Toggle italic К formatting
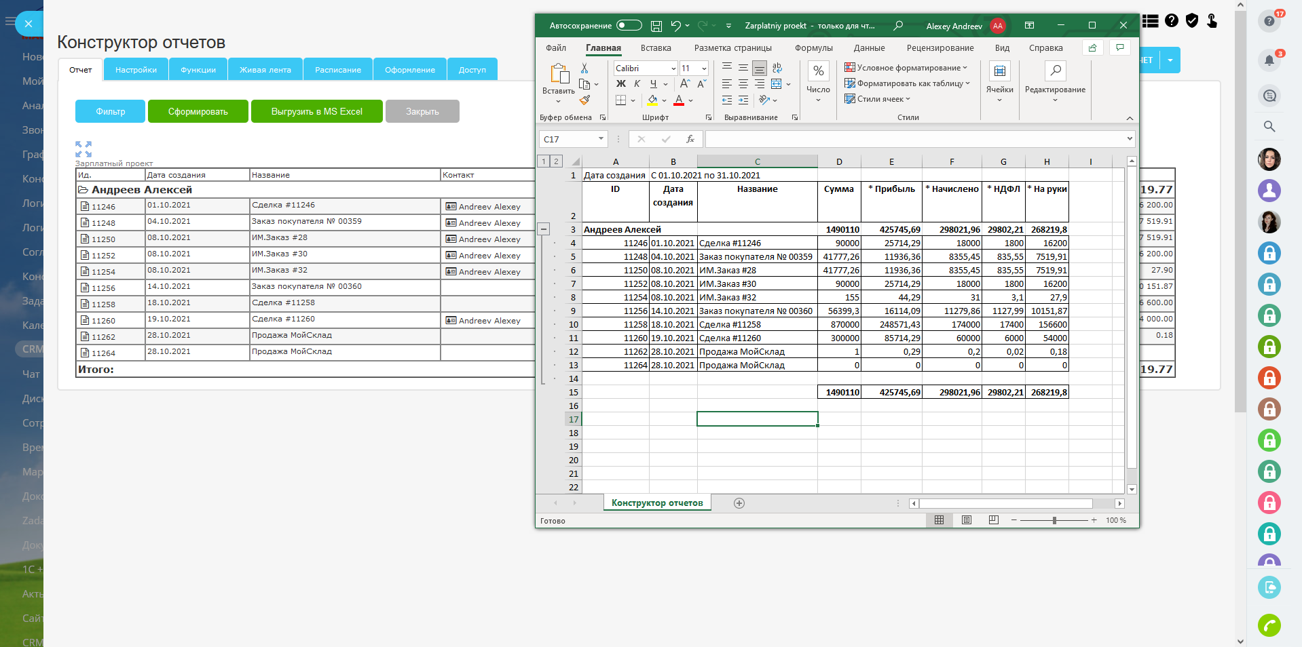The width and height of the screenshot is (1302, 647). [637, 84]
